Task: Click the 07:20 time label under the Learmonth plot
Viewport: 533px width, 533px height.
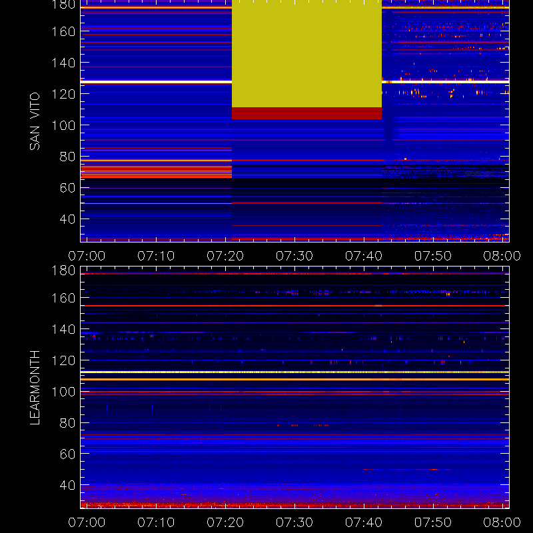Action: (x=225, y=522)
